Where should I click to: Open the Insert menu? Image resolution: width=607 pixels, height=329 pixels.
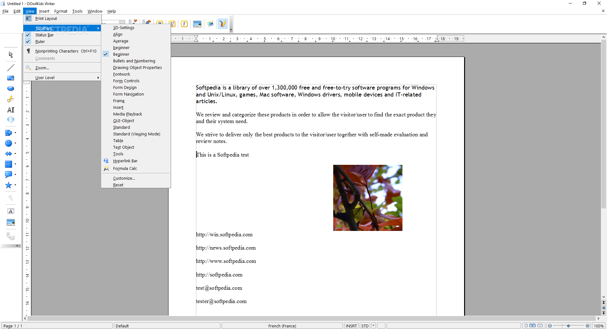click(x=44, y=11)
